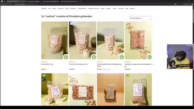
Task: Add Premium Cashewkerne 1 kg to cart
Action: (94, 57)
